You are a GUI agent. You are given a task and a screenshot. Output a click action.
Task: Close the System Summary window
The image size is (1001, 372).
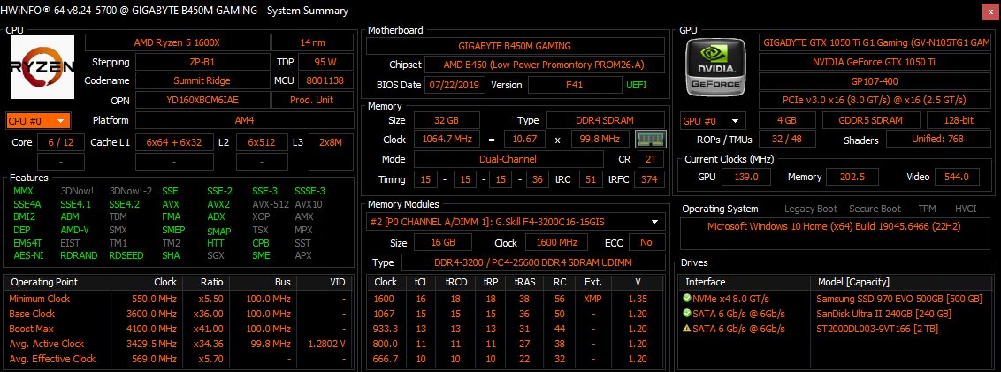pos(991,11)
